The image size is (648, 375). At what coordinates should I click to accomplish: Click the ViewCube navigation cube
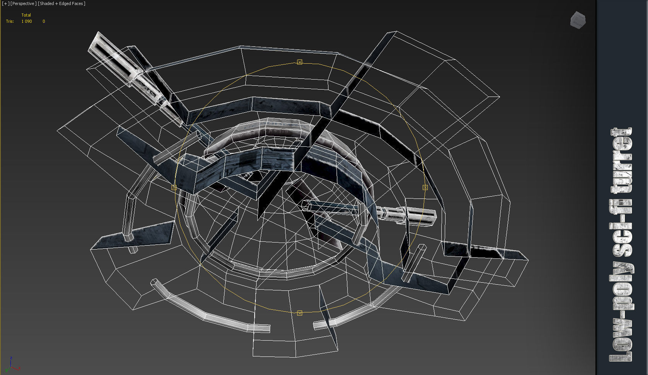(578, 20)
